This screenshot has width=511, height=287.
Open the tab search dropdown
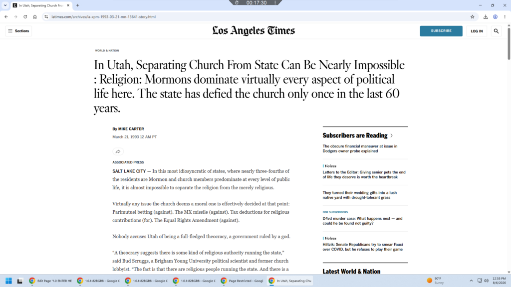[x=5, y=5]
